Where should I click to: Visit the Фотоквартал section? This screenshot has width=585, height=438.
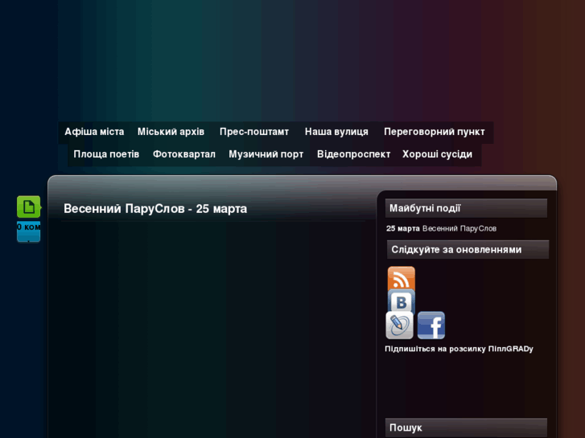click(x=184, y=154)
